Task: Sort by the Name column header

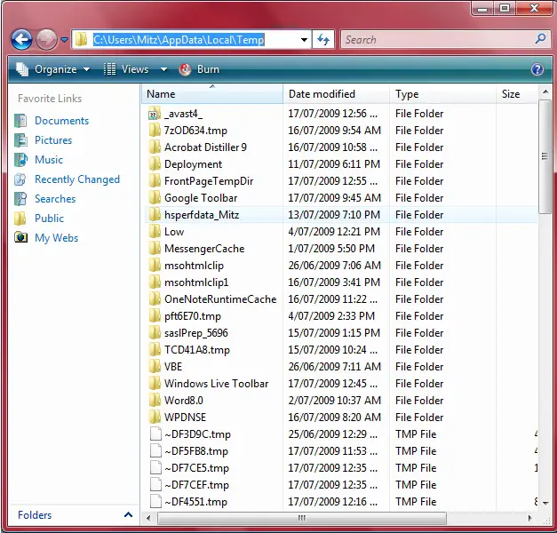Action: (x=212, y=94)
